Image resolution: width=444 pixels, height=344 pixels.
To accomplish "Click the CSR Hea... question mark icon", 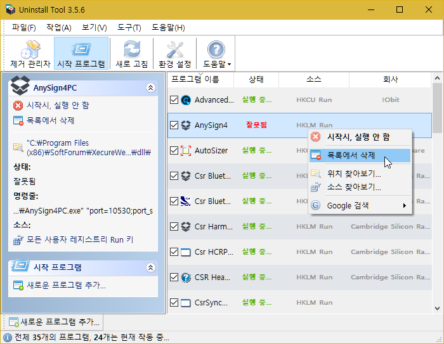I will click(186, 277).
